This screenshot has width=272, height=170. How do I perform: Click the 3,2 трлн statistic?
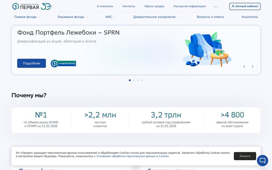click(166, 115)
